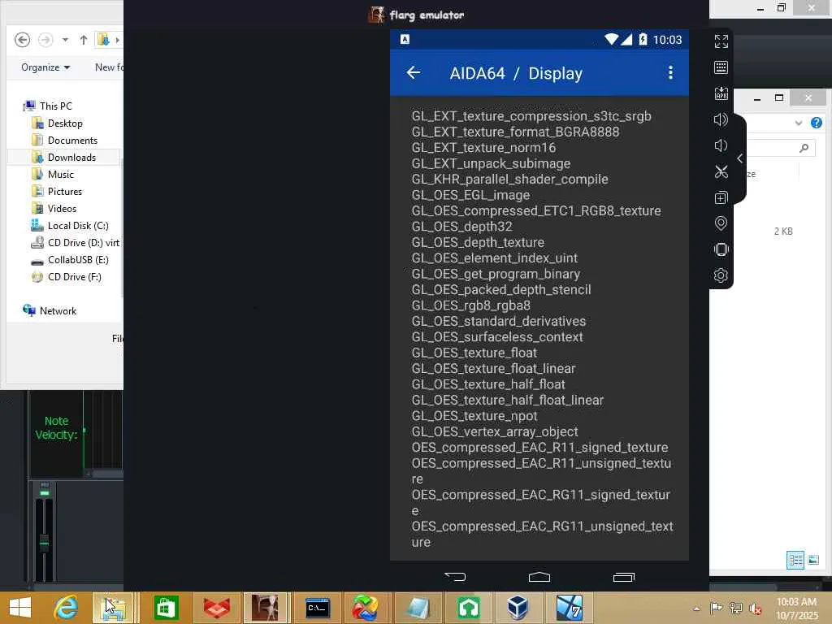Click File Explorer back arrow

(x=22, y=40)
